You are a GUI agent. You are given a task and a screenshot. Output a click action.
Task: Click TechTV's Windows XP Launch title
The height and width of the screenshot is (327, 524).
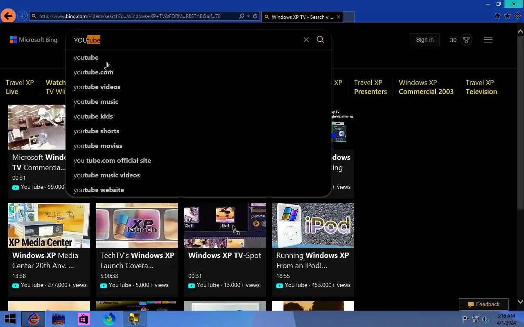tap(137, 260)
